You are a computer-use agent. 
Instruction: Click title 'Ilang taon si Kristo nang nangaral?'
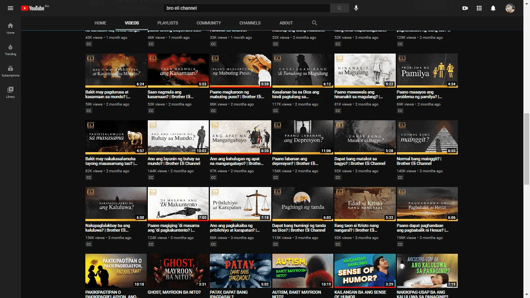point(357,228)
